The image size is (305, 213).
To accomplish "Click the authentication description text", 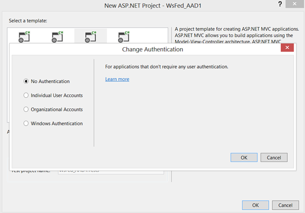I will (x=167, y=67).
